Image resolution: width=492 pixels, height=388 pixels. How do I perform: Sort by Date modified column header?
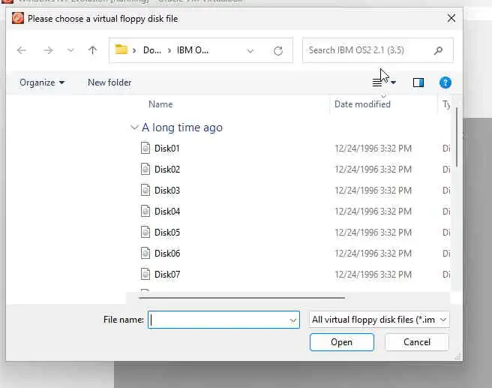coord(362,104)
